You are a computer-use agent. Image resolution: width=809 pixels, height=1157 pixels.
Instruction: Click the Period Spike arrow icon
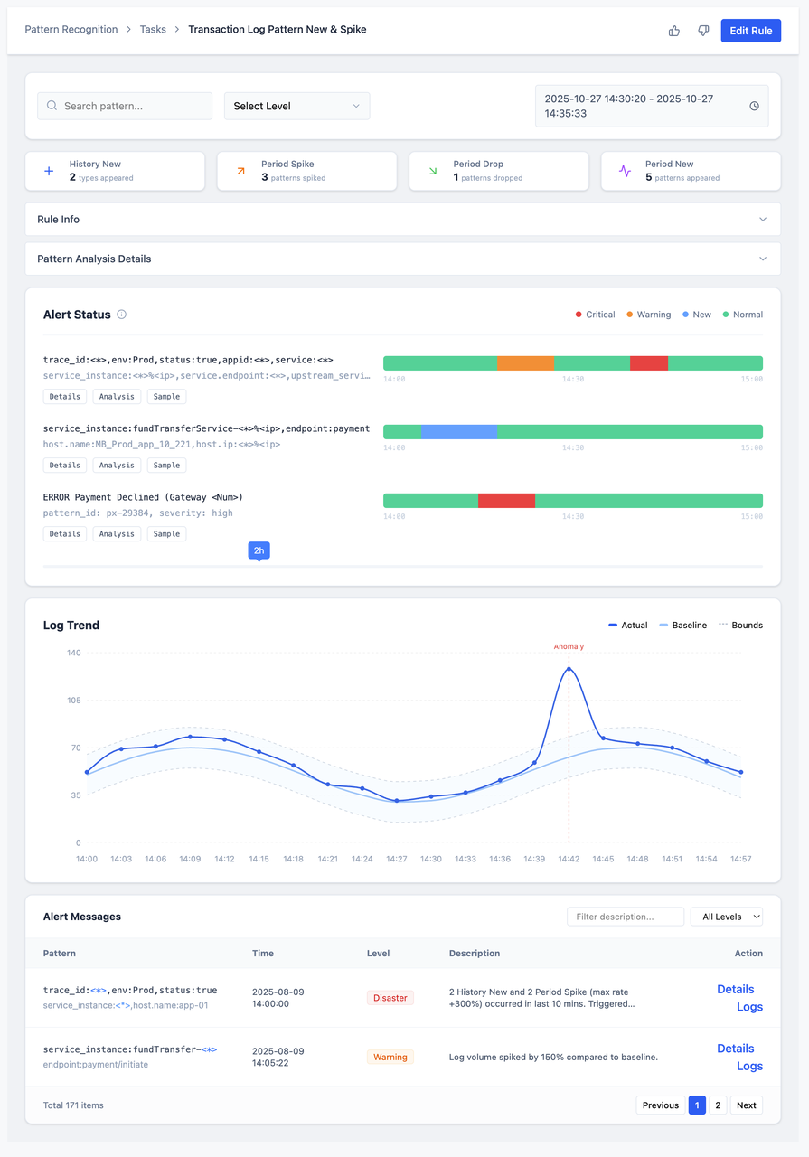[x=240, y=171]
